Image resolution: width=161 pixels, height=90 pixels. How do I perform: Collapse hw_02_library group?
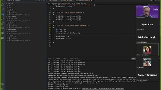[7, 36]
